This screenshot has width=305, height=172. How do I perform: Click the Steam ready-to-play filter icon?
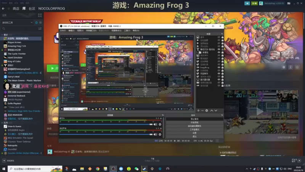[40, 23]
